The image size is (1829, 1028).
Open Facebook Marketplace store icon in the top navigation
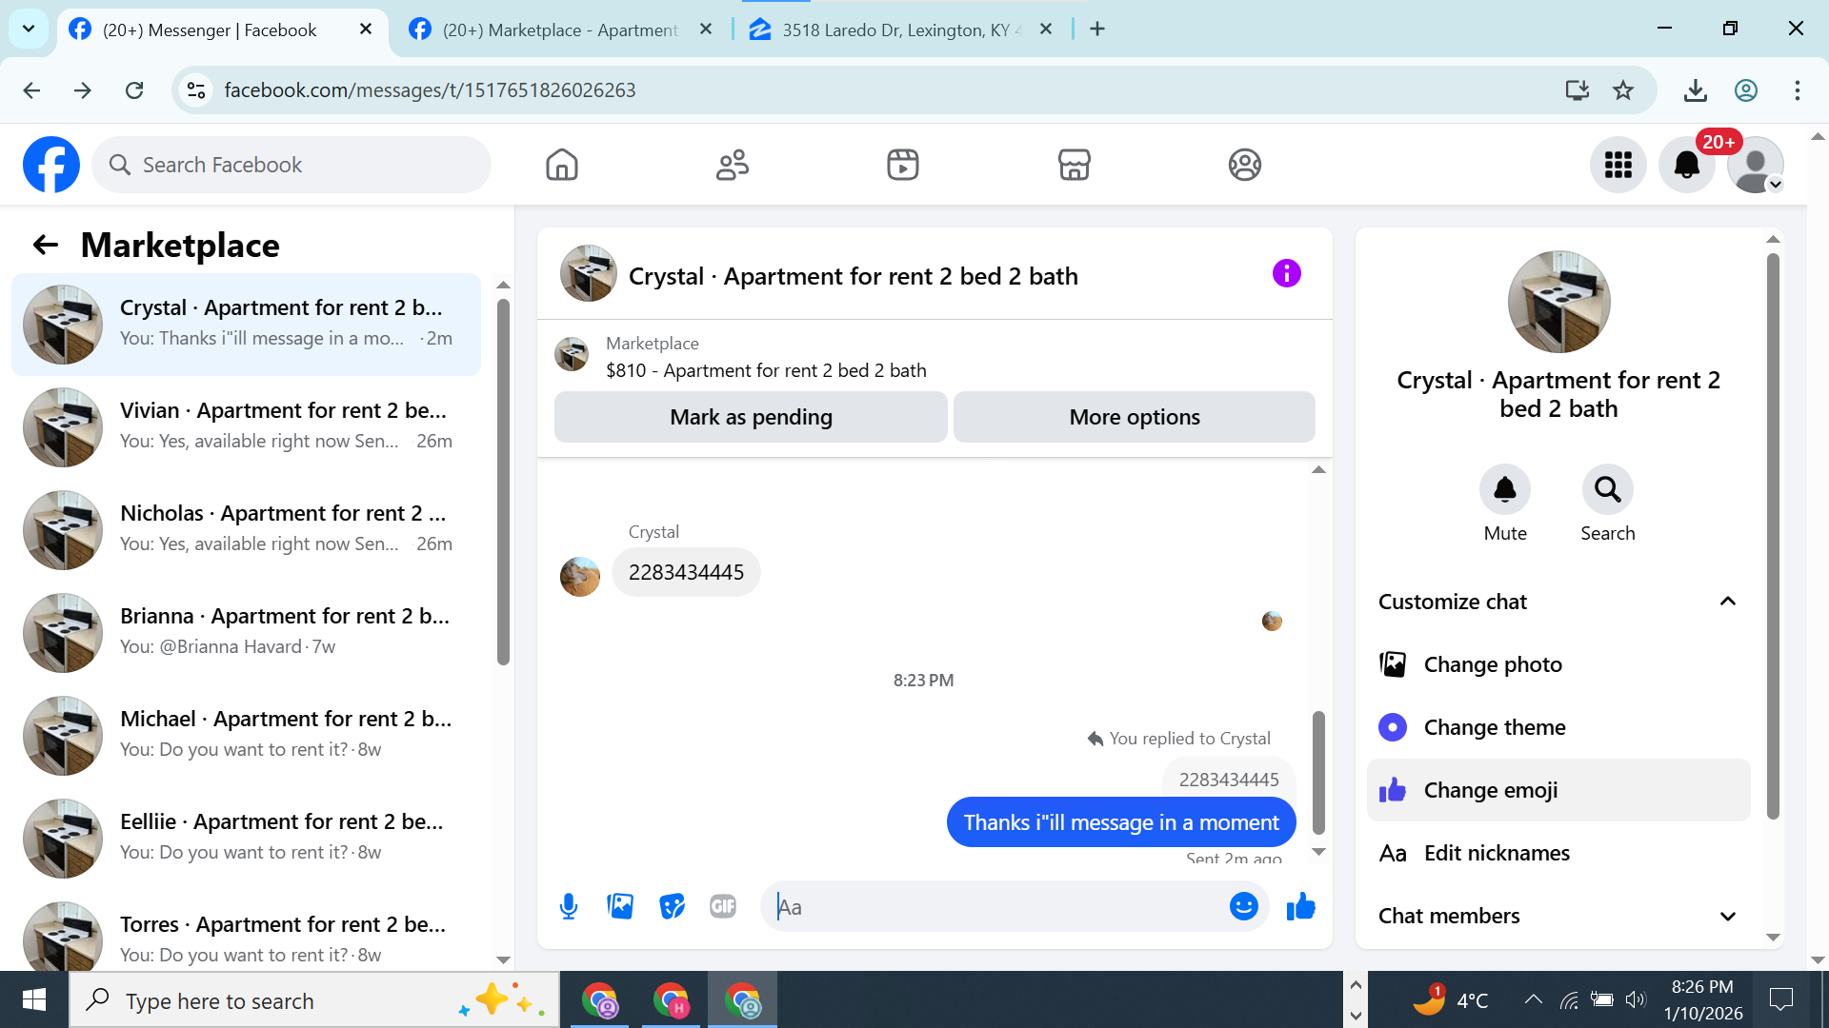(1074, 165)
